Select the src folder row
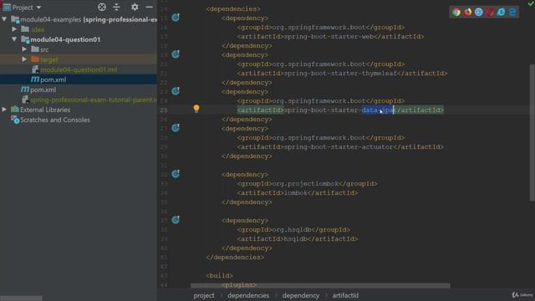Viewport: 535px width, 301px height. coord(79,49)
